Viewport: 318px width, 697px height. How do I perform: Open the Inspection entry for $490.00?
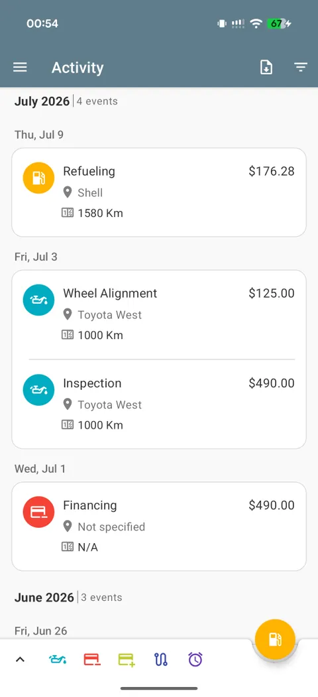[158, 404]
